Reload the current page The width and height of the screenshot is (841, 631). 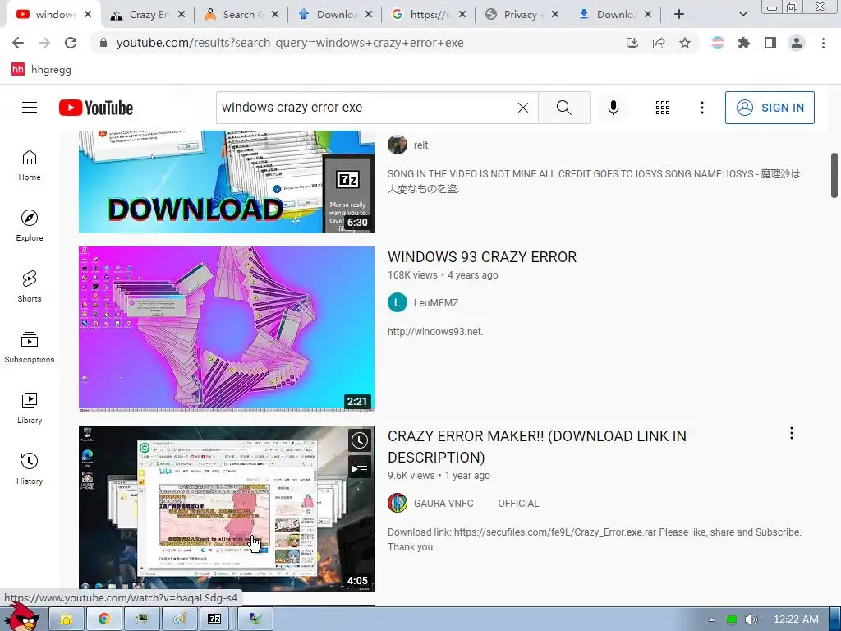click(x=71, y=43)
